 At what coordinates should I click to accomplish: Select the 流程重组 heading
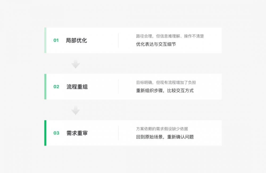point(77,87)
